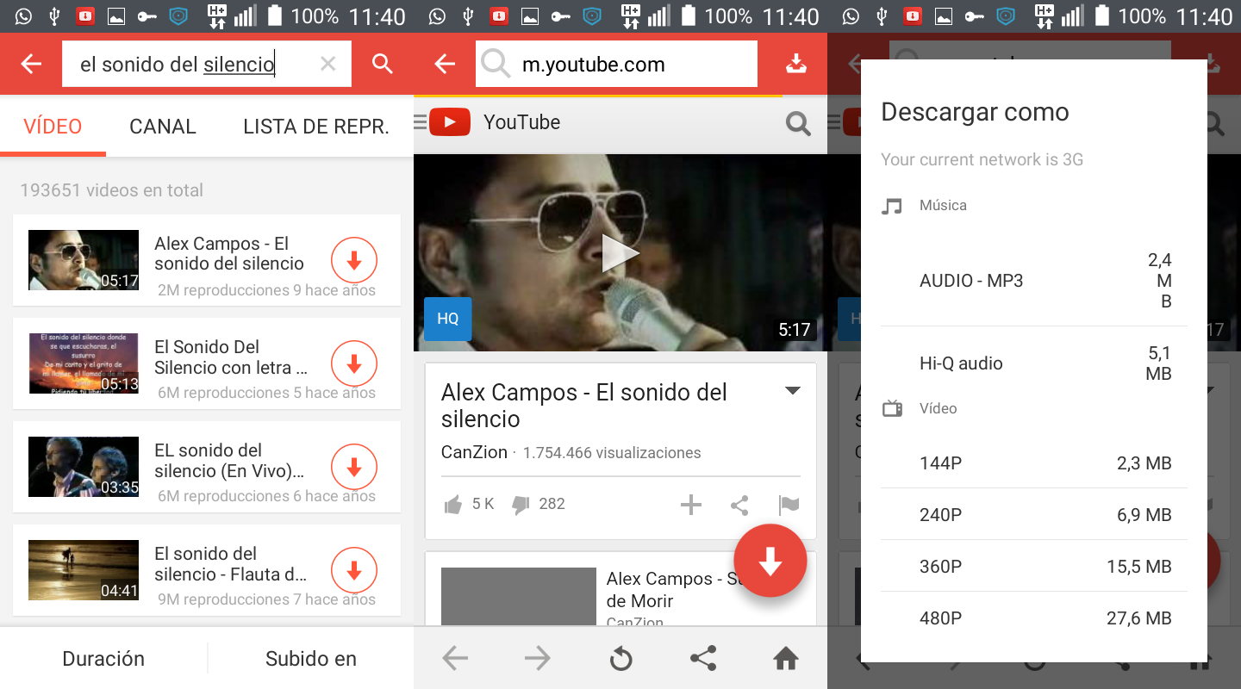
Task: Toggle the HQ quality badge on the video
Action: coord(447,319)
